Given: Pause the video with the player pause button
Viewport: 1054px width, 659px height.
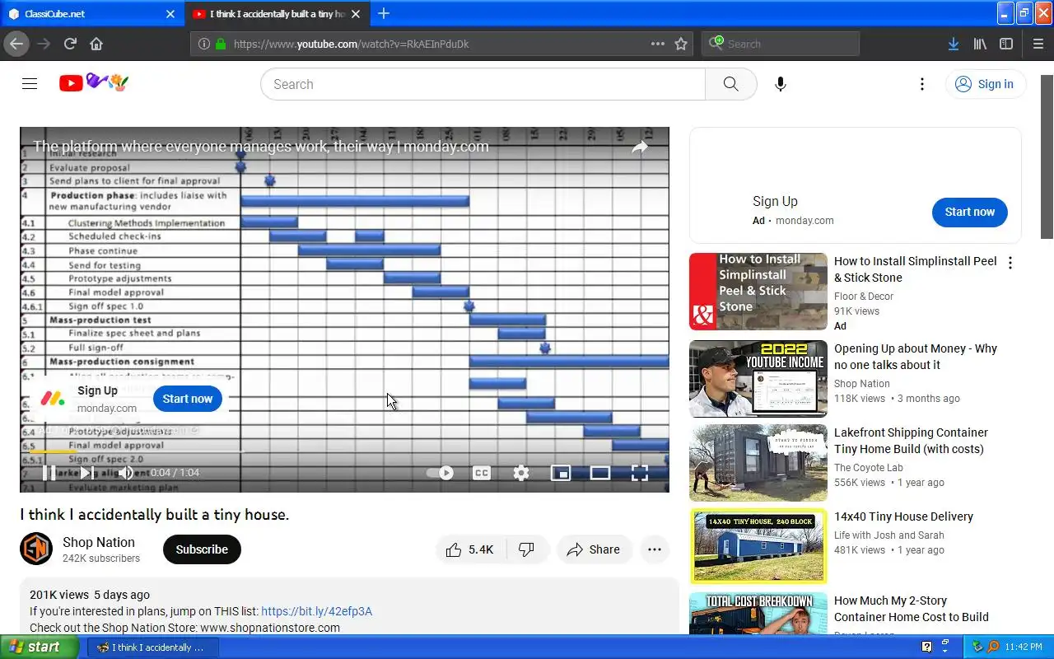Looking at the screenshot, I should point(49,473).
